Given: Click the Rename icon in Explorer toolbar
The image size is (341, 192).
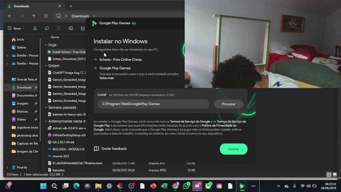Looking at the screenshot, I should pyautogui.click(x=71, y=28).
